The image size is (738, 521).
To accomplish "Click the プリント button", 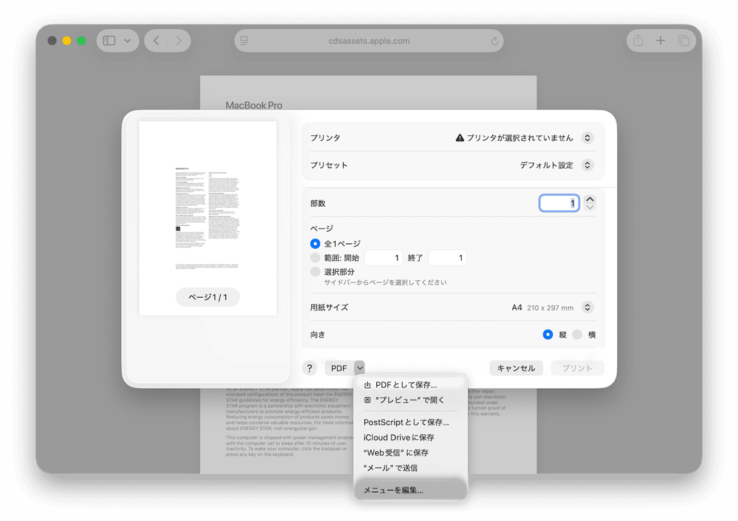I will point(577,368).
